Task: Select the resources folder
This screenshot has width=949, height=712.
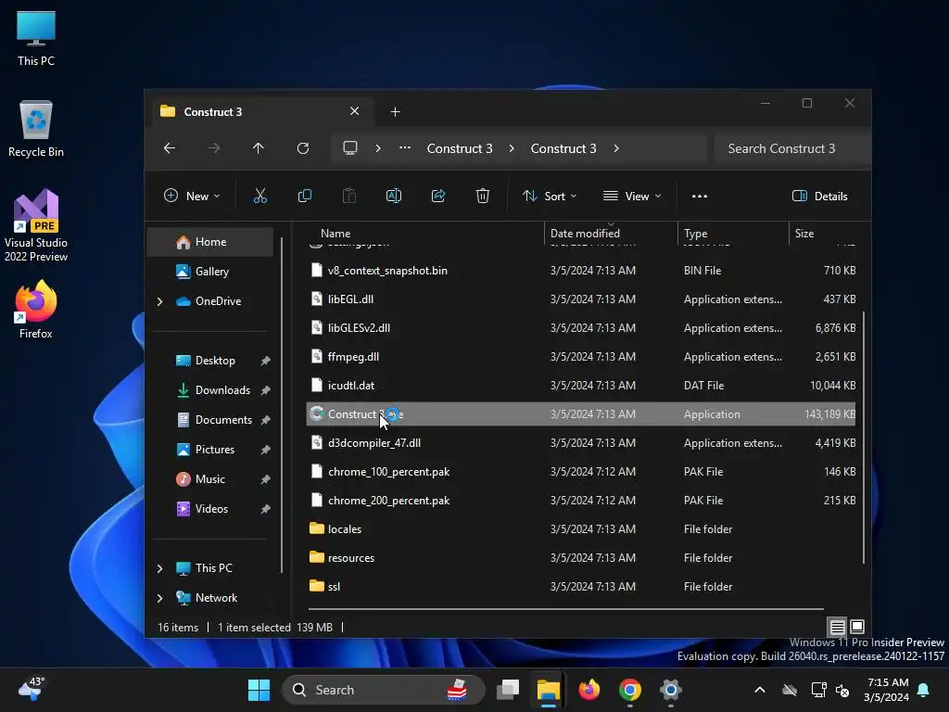Action: (580, 557)
